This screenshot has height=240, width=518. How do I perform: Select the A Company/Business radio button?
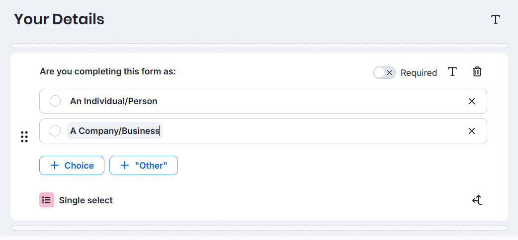point(55,130)
